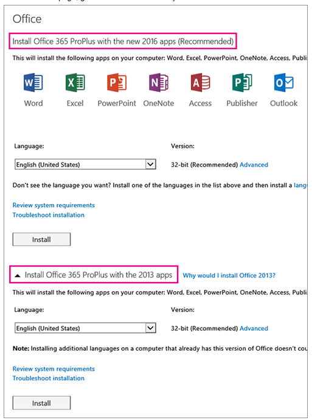This screenshot has height=420, width=312.
Task: Click the Outlook app icon
Action: tap(283, 83)
